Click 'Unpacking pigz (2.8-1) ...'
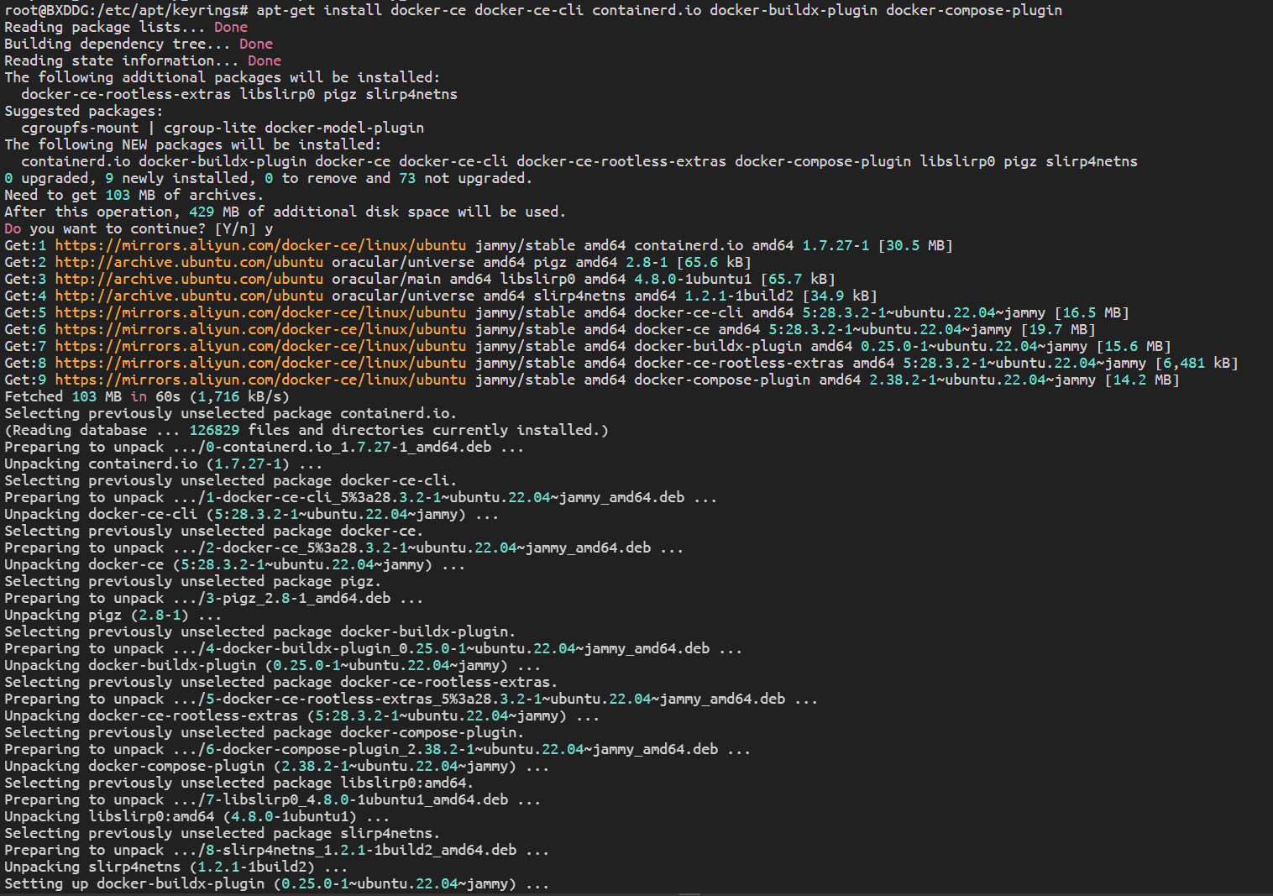Viewport: 1273px width, 896px height. point(113,615)
